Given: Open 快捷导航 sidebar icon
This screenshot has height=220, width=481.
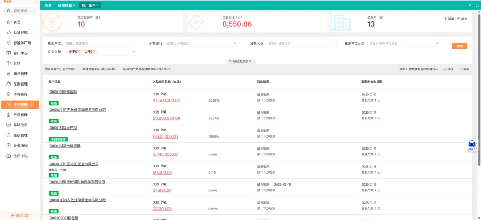Looking at the screenshot, I should pos(8,33).
